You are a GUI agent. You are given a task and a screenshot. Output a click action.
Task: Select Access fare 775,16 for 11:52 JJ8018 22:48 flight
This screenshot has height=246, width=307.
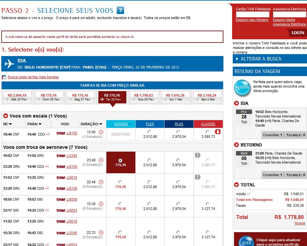[x=120, y=182]
